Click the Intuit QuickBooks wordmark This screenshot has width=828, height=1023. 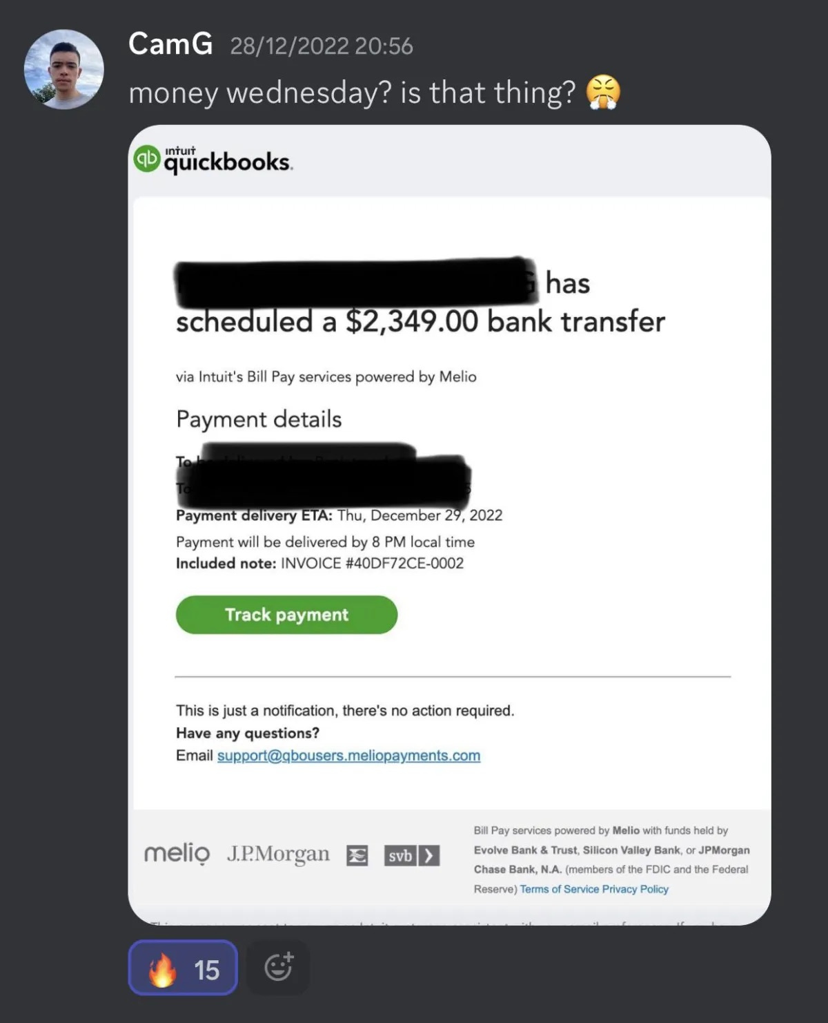coord(228,160)
